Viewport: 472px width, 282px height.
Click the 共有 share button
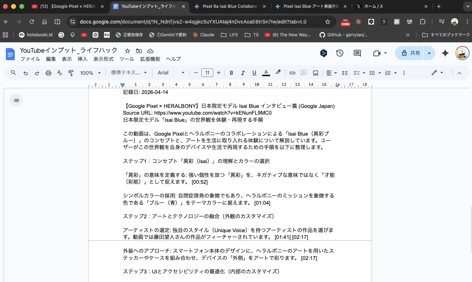[x=414, y=53]
